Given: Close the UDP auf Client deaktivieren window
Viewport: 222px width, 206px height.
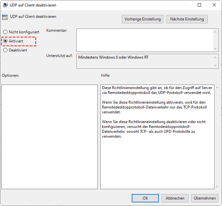Looking at the screenshot, I should [x=214, y=5].
